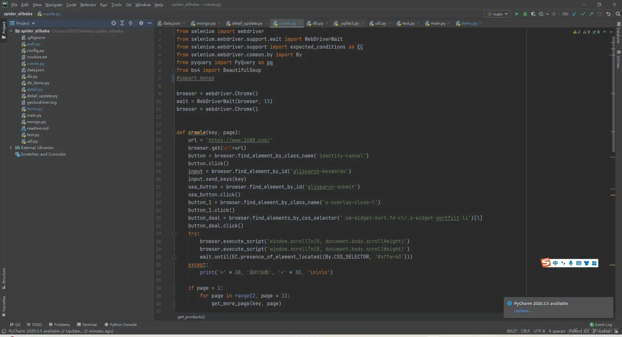The height and width of the screenshot is (337, 622).
Task: Open the main run configuration dropdown
Action: coord(498,14)
